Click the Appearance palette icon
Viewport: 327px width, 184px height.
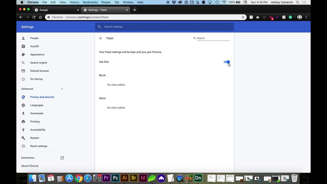click(x=23, y=54)
